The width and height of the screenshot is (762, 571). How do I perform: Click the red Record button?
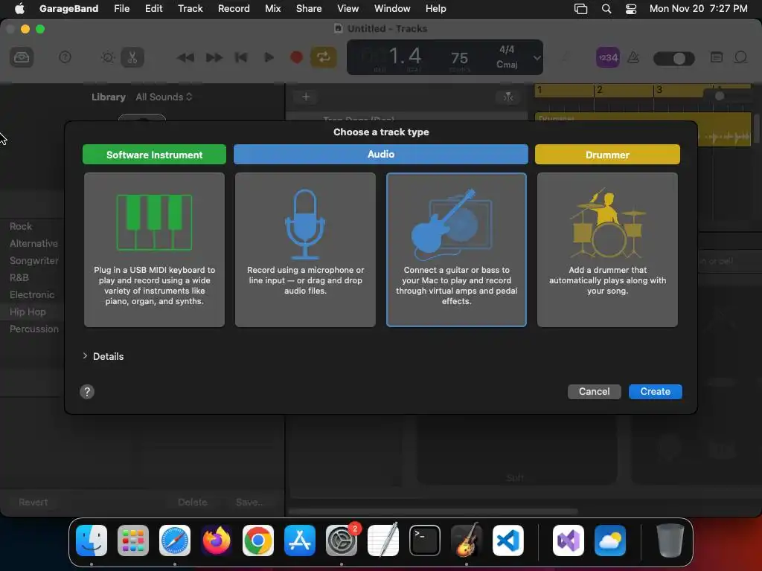pos(296,58)
